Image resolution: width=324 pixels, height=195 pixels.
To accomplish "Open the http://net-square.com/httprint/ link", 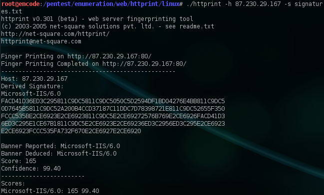I will pyautogui.click(x=55, y=34).
